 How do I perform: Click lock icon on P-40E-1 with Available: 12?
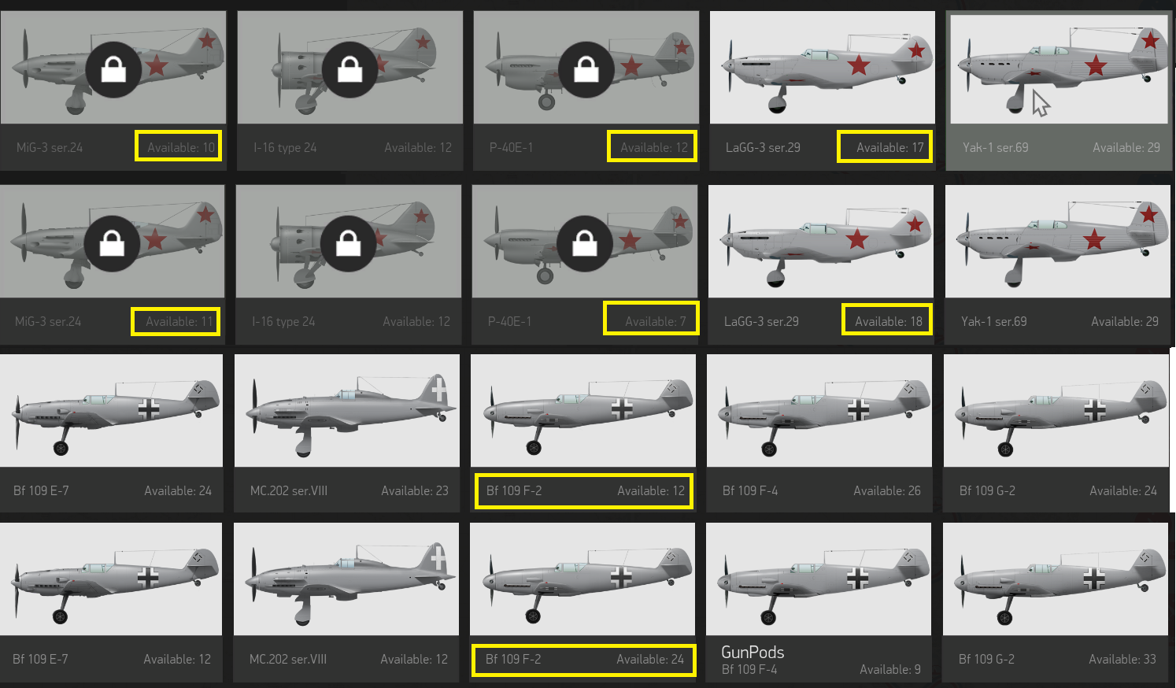pos(586,70)
